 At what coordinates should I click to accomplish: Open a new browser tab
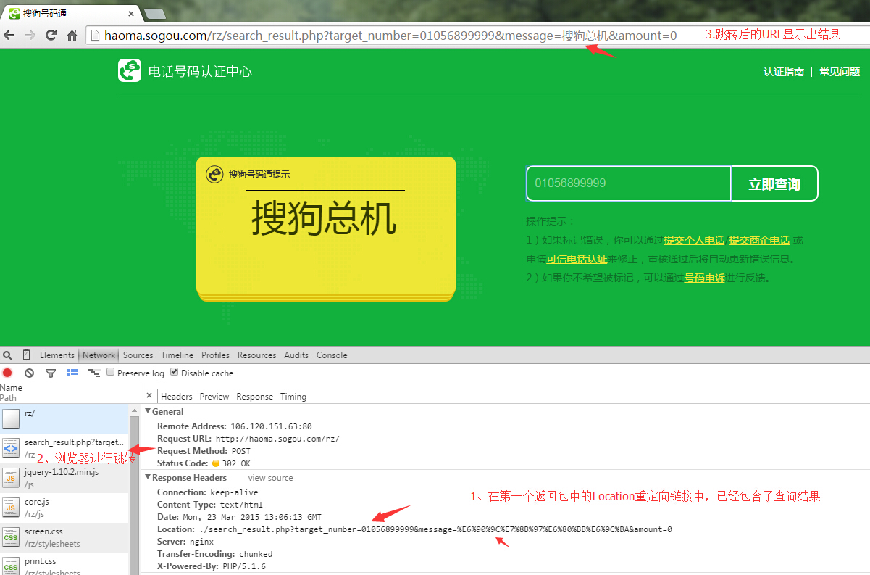click(x=154, y=14)
